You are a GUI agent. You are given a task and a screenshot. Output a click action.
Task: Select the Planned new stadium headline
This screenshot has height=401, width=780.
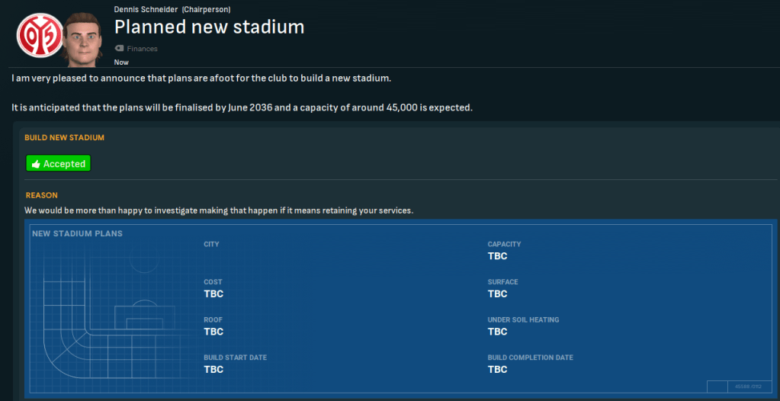pyautogui.click(x=209, y=27)
